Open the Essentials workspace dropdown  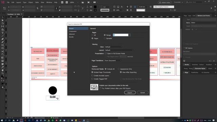click(x=178, y=2)
